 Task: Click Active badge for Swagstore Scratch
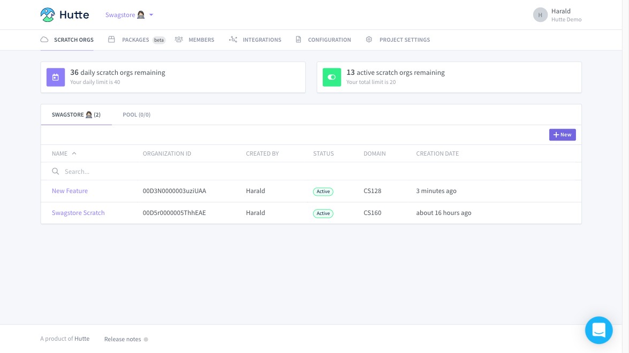click(x=323, y=213)
